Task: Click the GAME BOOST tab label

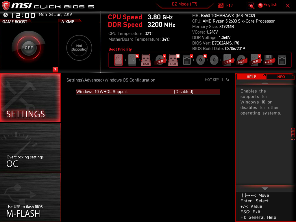Action: 15,22
